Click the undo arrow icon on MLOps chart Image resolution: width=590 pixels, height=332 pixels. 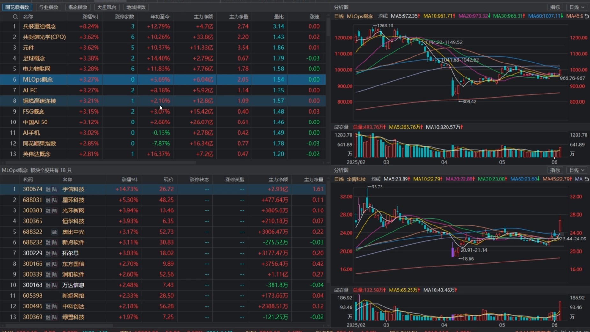click(x=586, y=16)
